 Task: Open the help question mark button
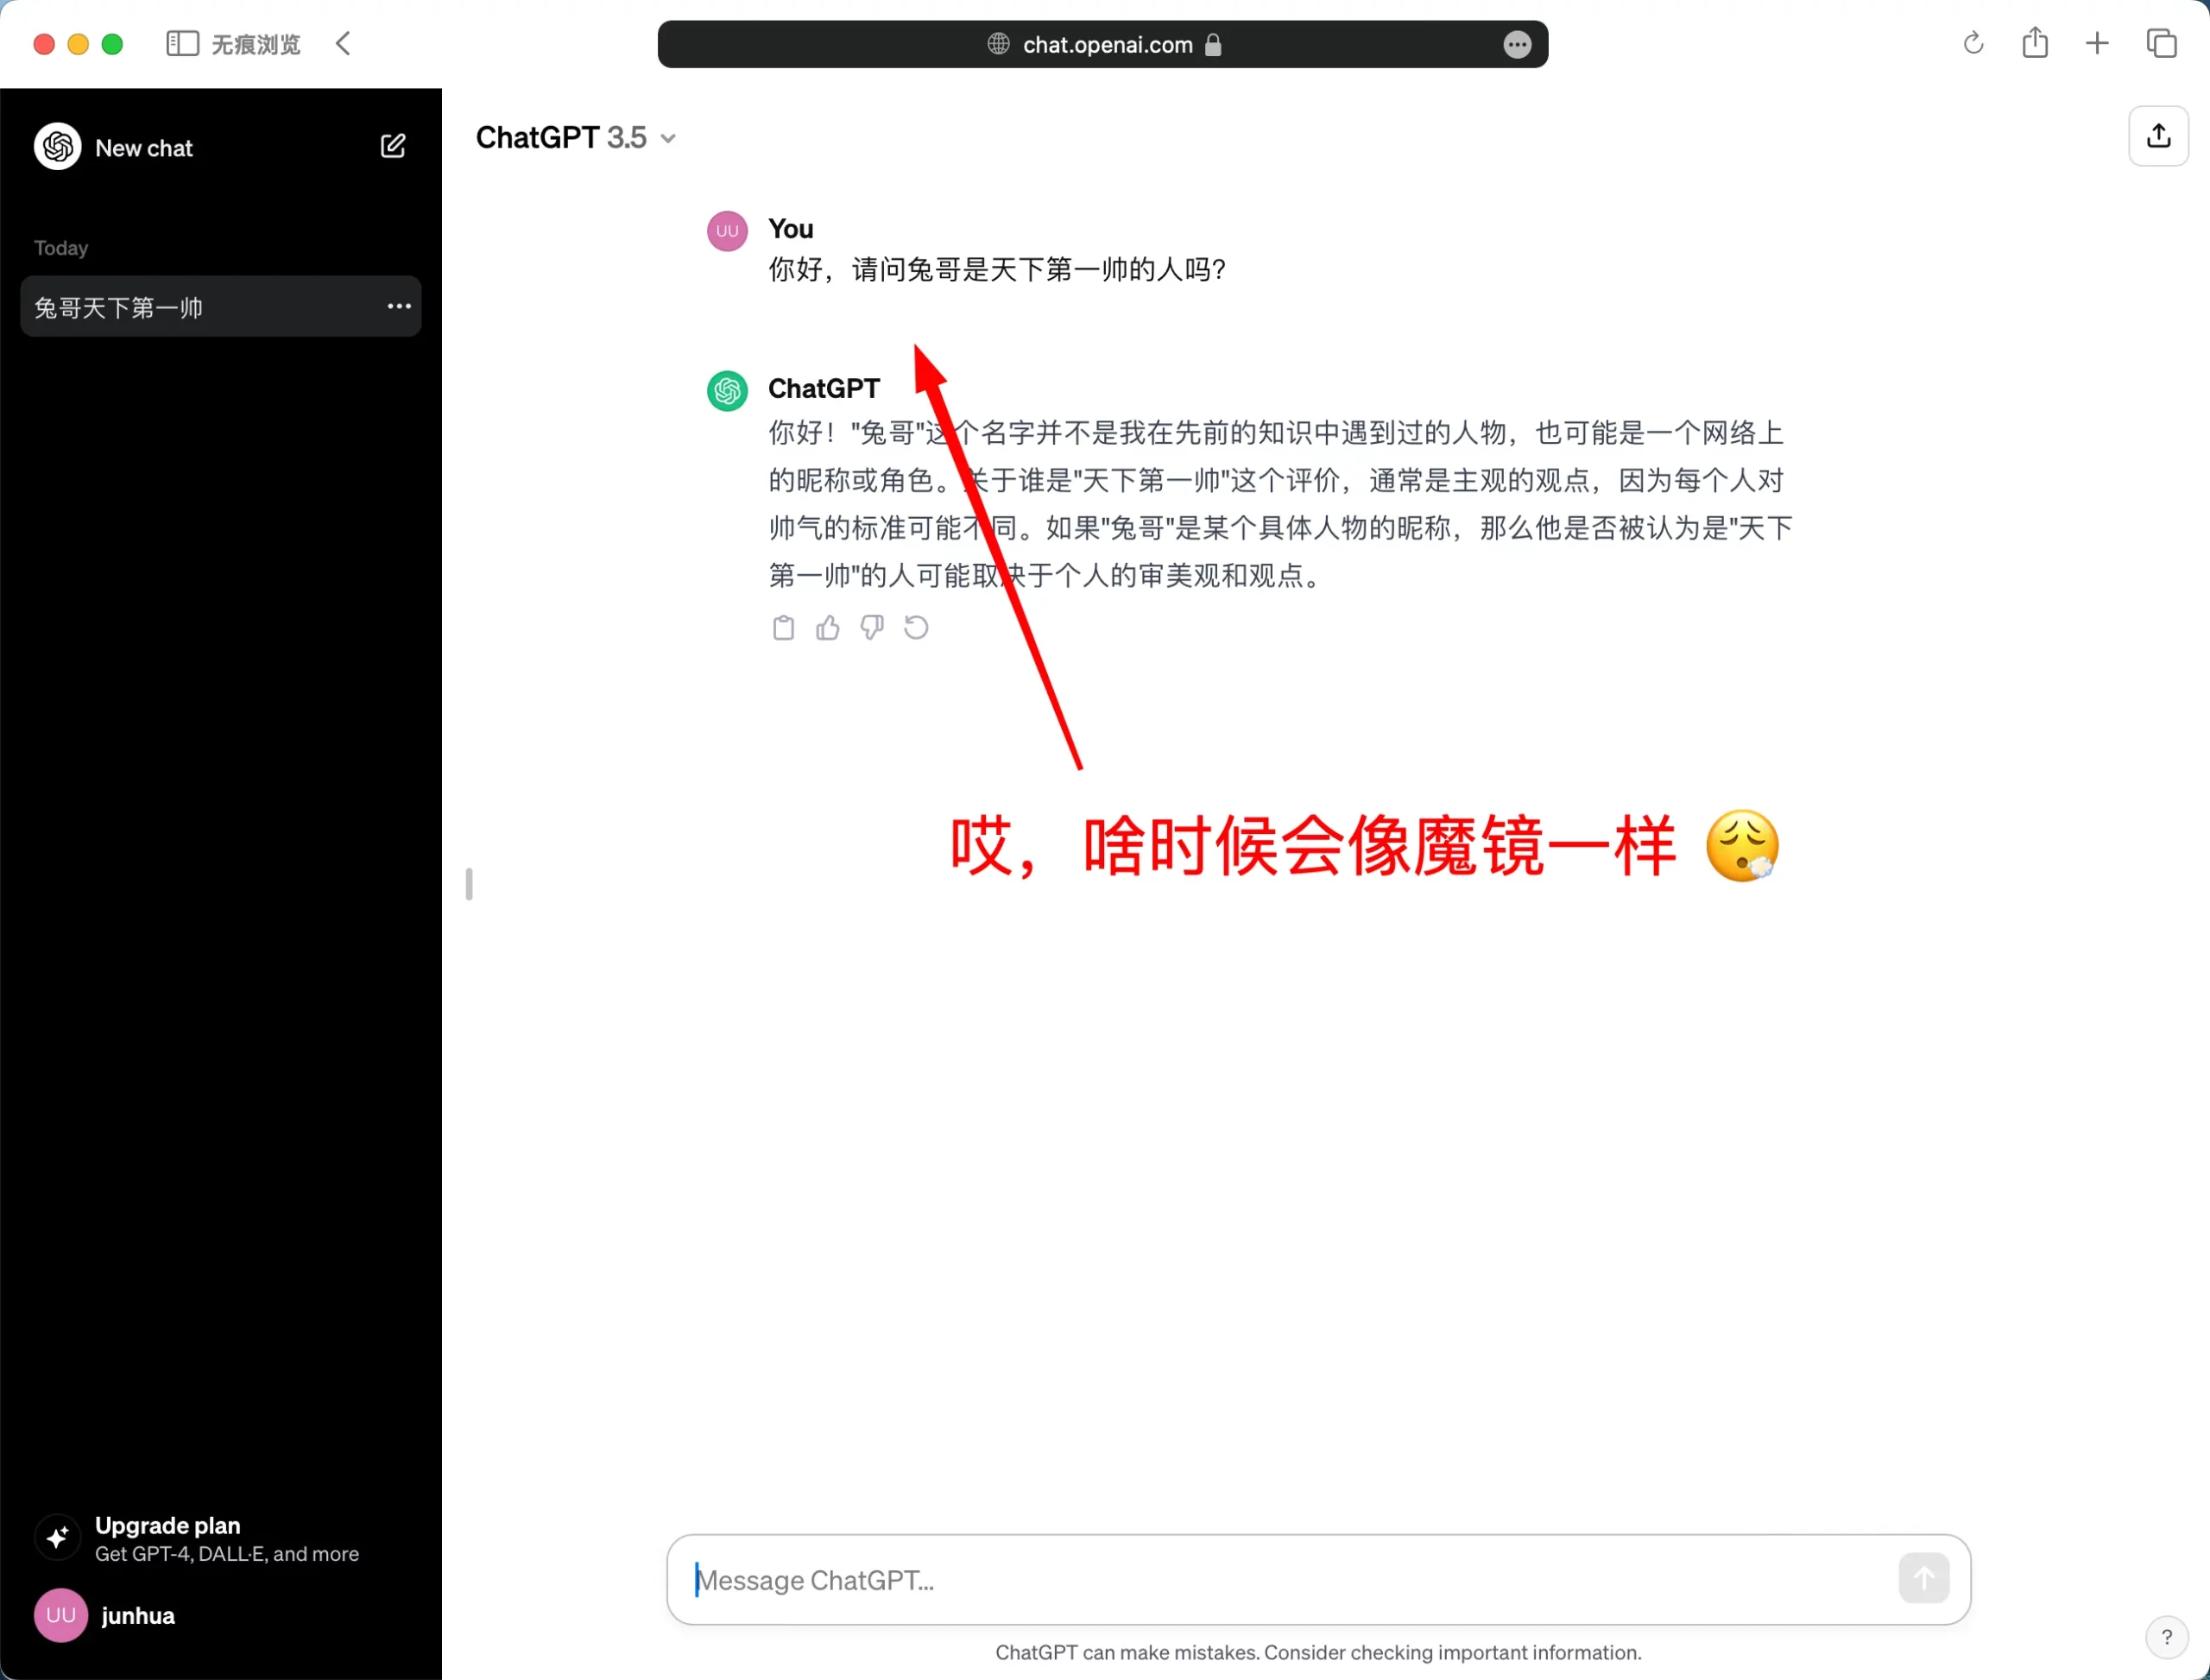point(2166,1637)
